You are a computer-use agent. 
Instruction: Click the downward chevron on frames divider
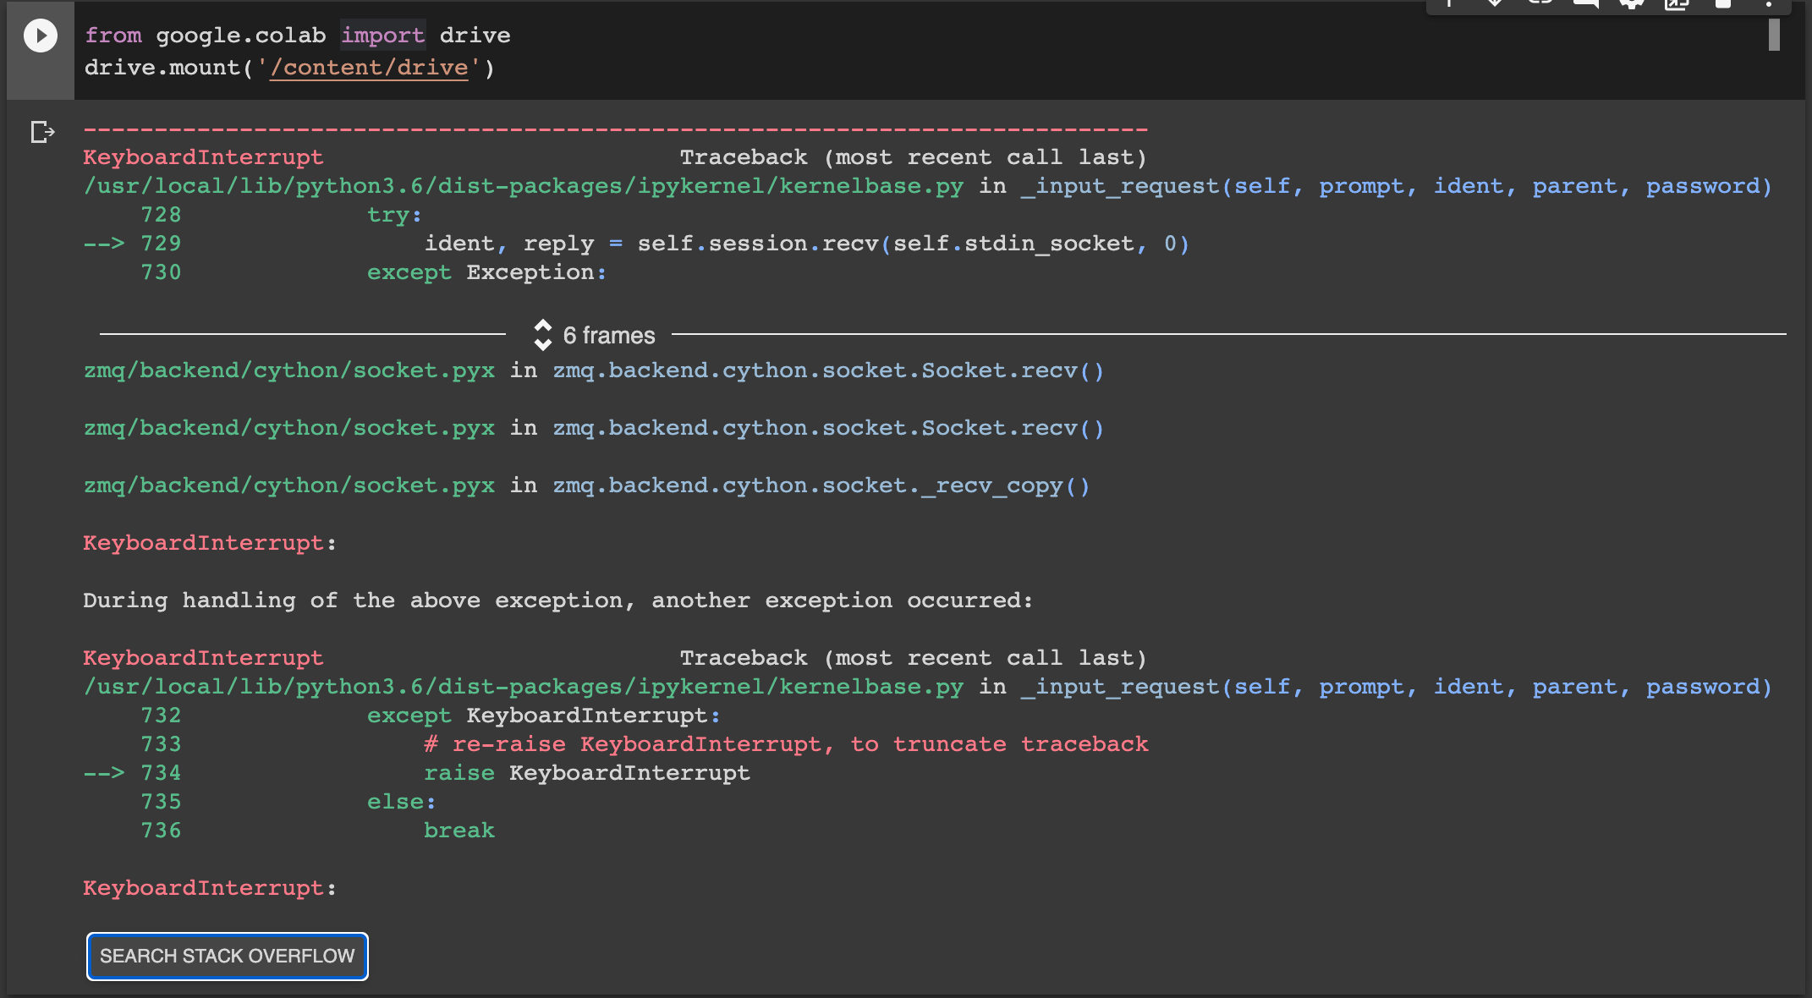[x=542, y=342]
